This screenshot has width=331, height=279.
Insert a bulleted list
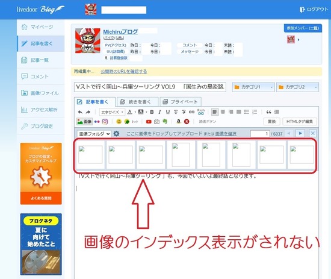point(247,112)
